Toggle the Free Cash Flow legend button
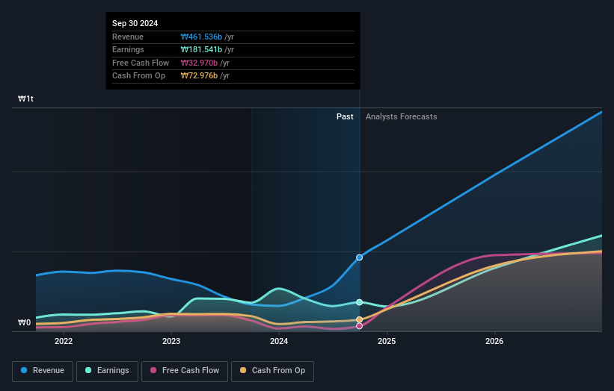Viewport: 614px width, 391px height. [185, 371]
